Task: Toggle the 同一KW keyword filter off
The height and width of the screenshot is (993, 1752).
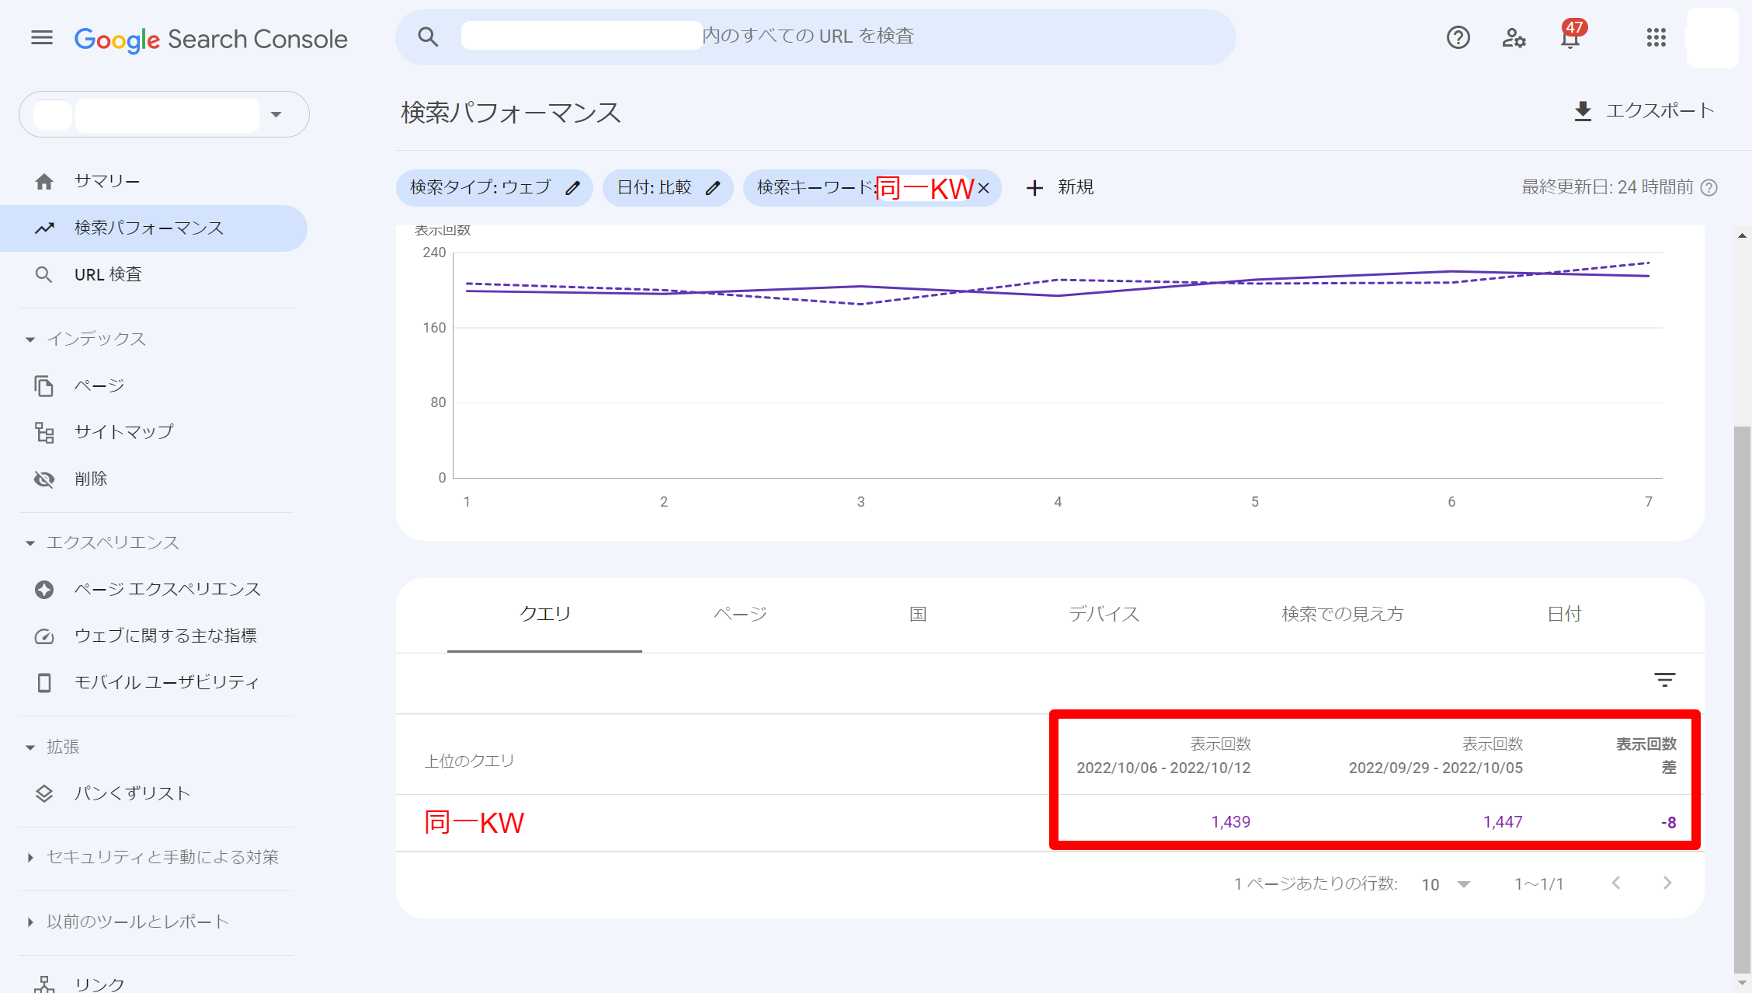Action: [985, 188]
